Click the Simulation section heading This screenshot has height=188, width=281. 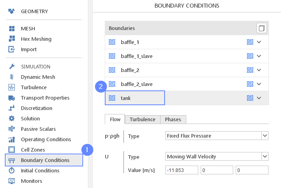point(36,66)
